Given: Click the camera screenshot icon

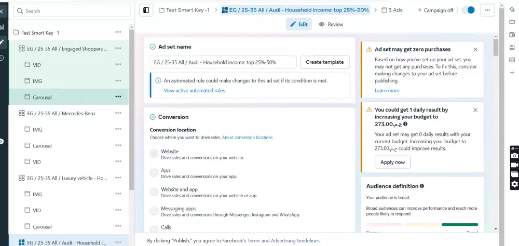Looking at the screenshot, I should pyautogui.click(x=514, y=156).
